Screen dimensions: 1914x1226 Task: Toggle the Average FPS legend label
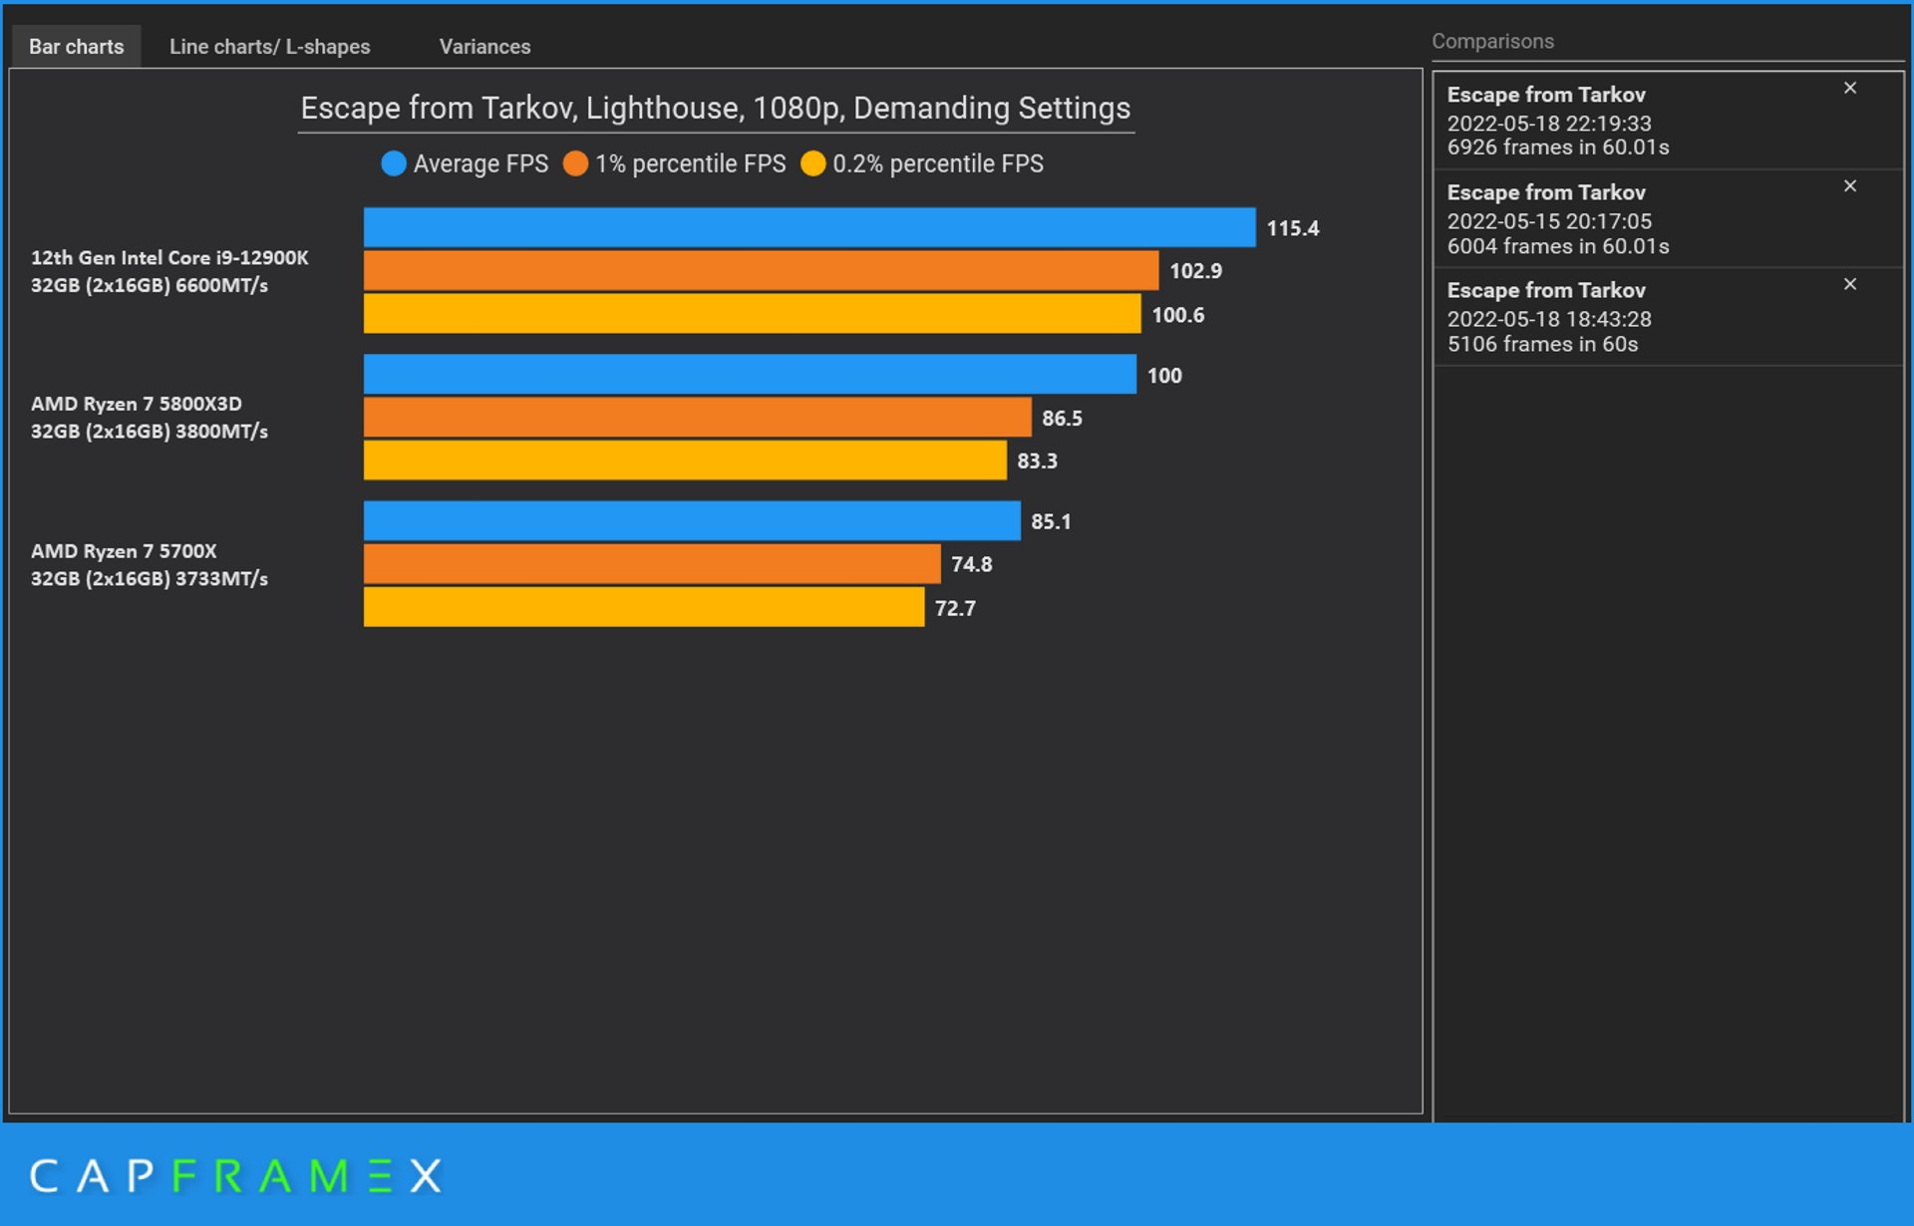point(480,163)
